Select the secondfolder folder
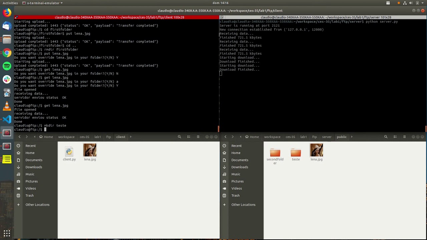This screenshot has height=240, width=427. pos(275,156)
